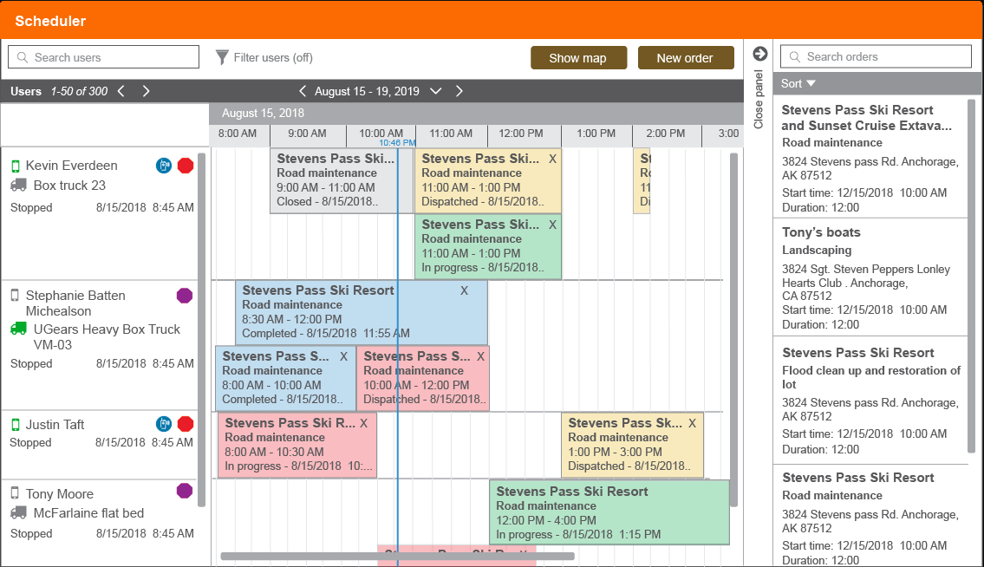984x567 pixels.
Task: Click the green UGears Heavy Box Truck icon
Action: pyautogui.click(x=19, y=329)
